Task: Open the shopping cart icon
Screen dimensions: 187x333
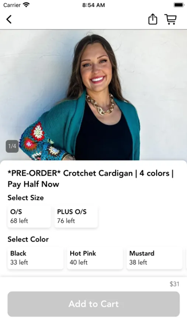Action: [170, 19]
